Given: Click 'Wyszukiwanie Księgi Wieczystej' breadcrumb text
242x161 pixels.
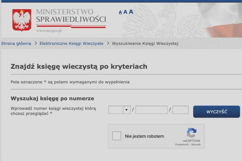Looking at the screenshot, I should coord(145,43).
